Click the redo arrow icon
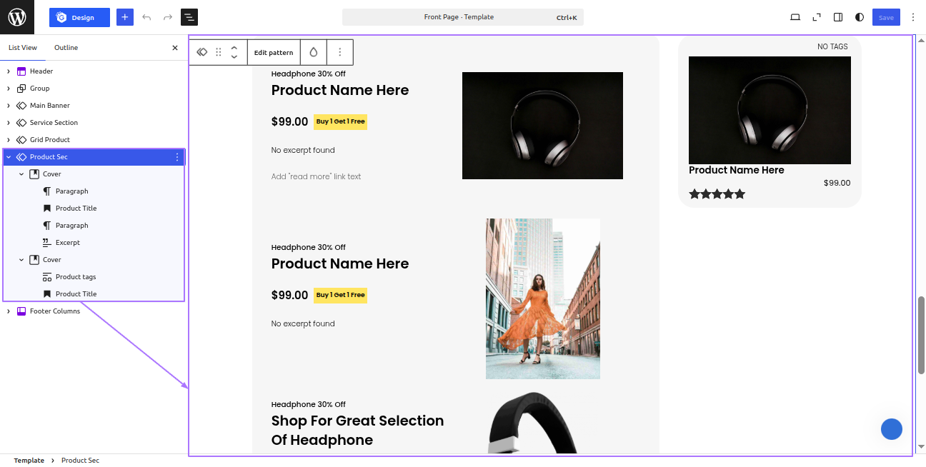The height and width of the screenshot is (467, 926). 168,17
